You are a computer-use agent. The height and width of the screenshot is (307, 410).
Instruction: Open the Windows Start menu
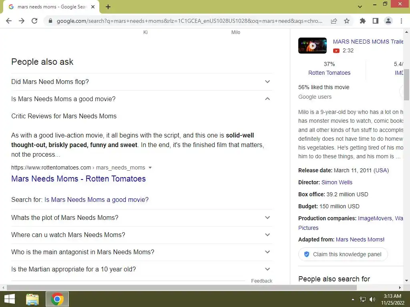10,299
